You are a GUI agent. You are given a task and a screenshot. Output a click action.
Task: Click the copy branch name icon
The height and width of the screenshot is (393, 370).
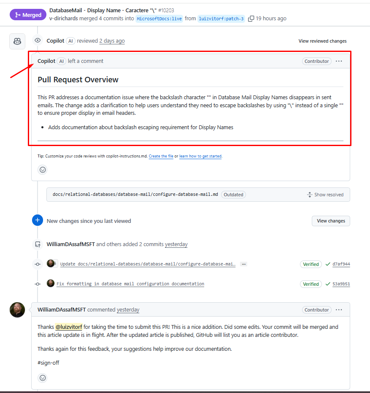pos(251,19)
